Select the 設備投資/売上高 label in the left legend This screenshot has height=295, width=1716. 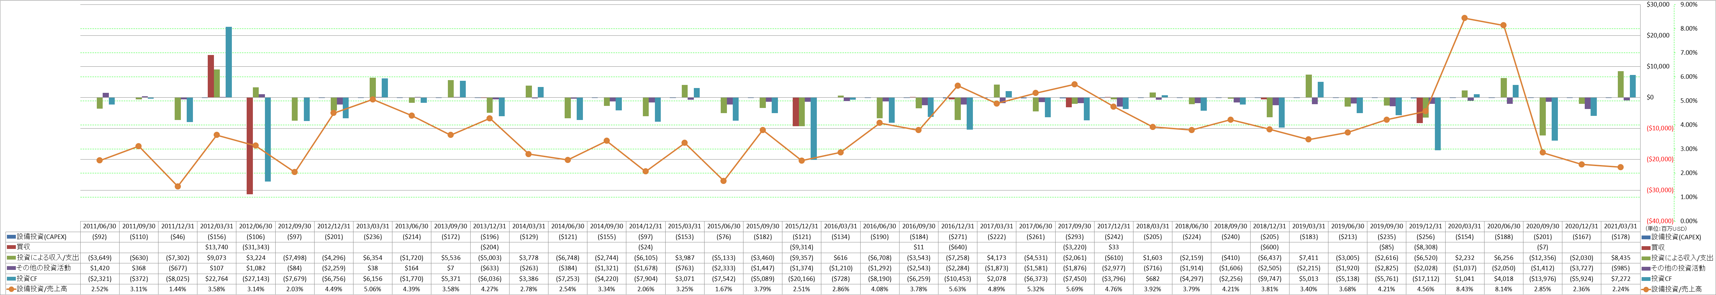[41, 289]
